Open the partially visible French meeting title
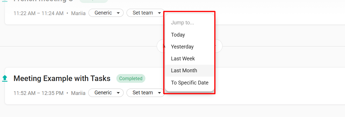345x117 pixels. 43,1
